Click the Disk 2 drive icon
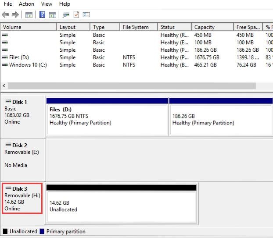Viewport: 273px width, 238px height. click(8, 145)
